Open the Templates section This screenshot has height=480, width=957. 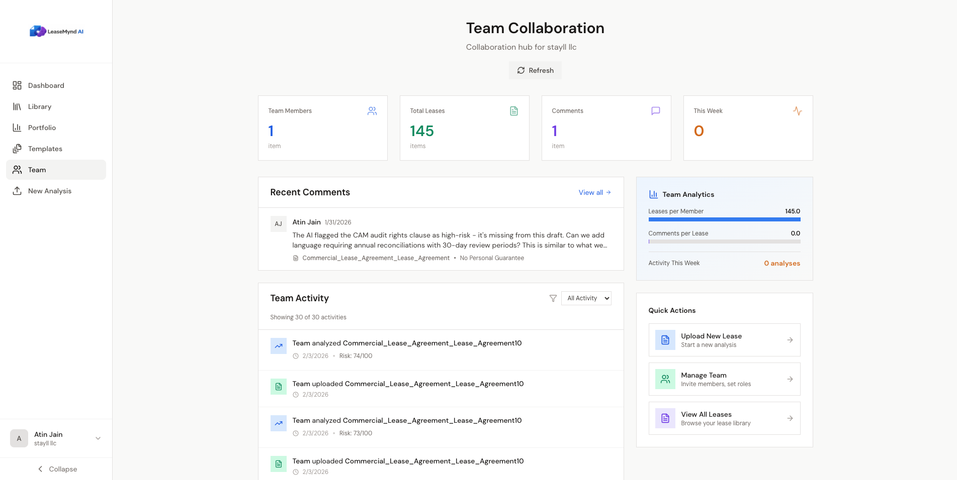(45, 149)
